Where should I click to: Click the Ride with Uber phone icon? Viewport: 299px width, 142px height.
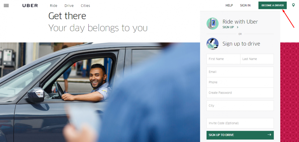pos(212,23)
